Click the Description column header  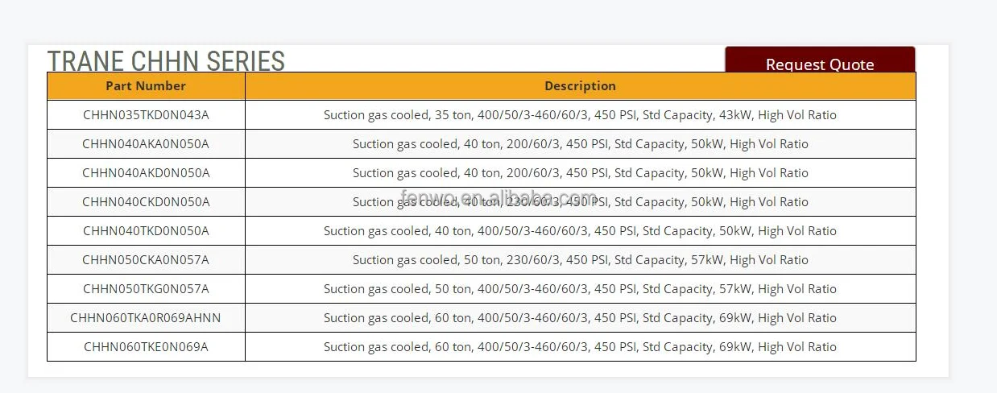(580, 86)
